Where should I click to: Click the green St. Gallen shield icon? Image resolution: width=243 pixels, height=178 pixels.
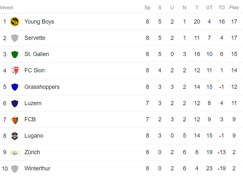pos(15,54)
